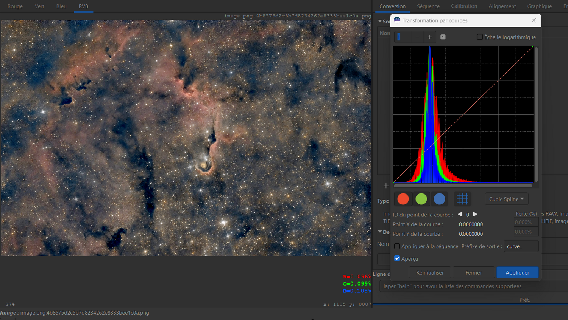Go to next curve point ID arrow

tap(475, 214)
